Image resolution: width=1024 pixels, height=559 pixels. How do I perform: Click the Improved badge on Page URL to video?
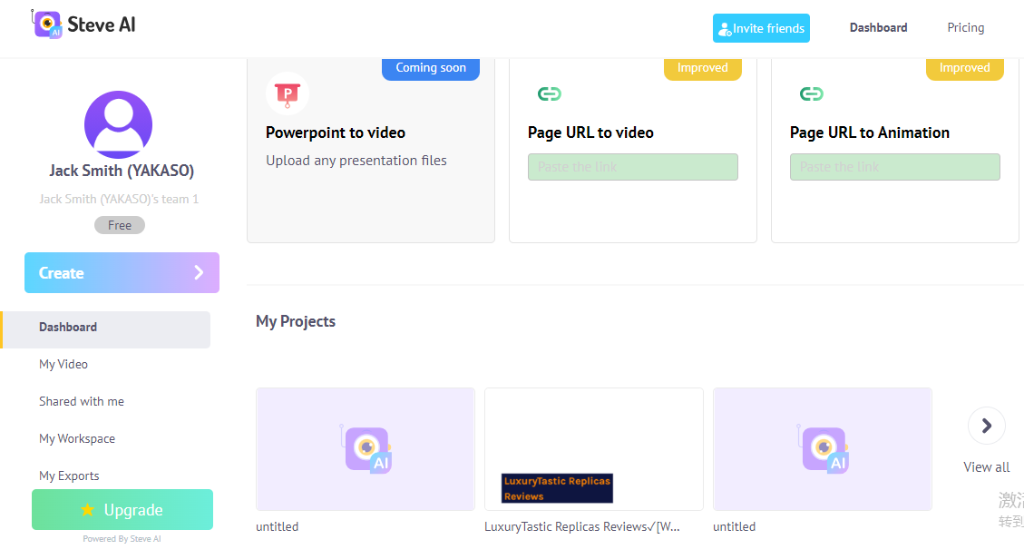702,68
